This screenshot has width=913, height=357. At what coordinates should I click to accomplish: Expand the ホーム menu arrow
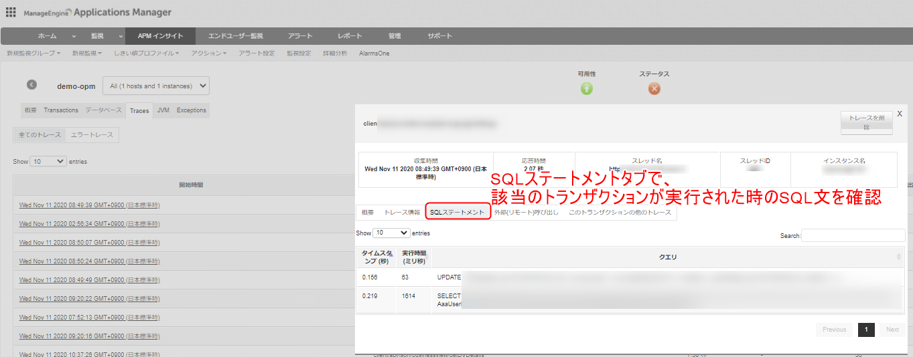click(72, 36)
